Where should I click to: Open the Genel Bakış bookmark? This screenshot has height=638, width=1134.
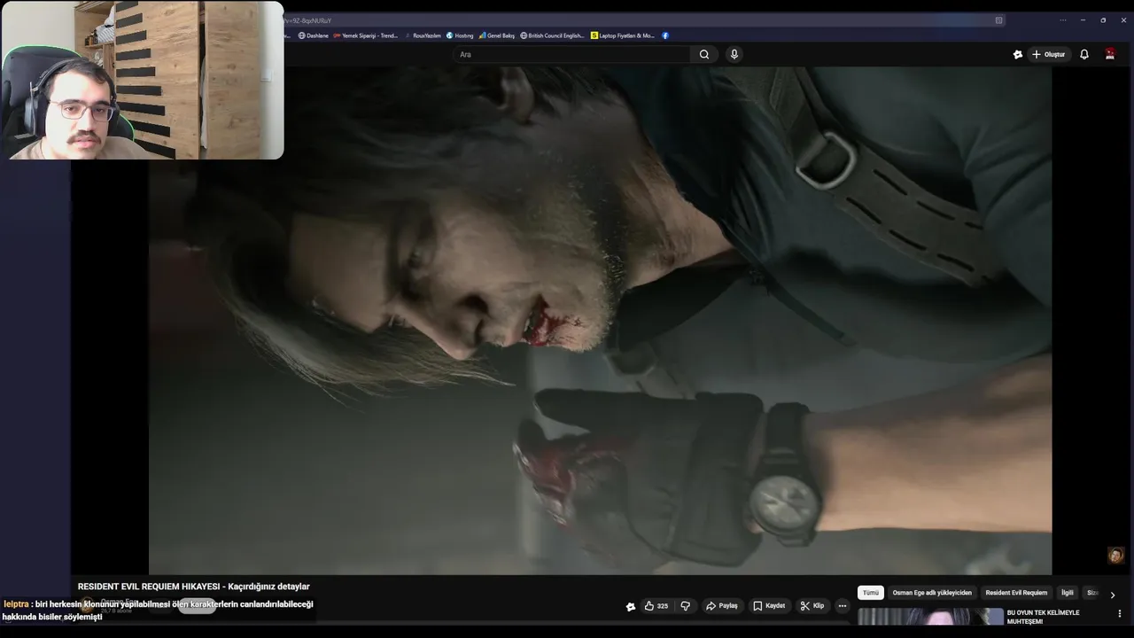[497, 35]
